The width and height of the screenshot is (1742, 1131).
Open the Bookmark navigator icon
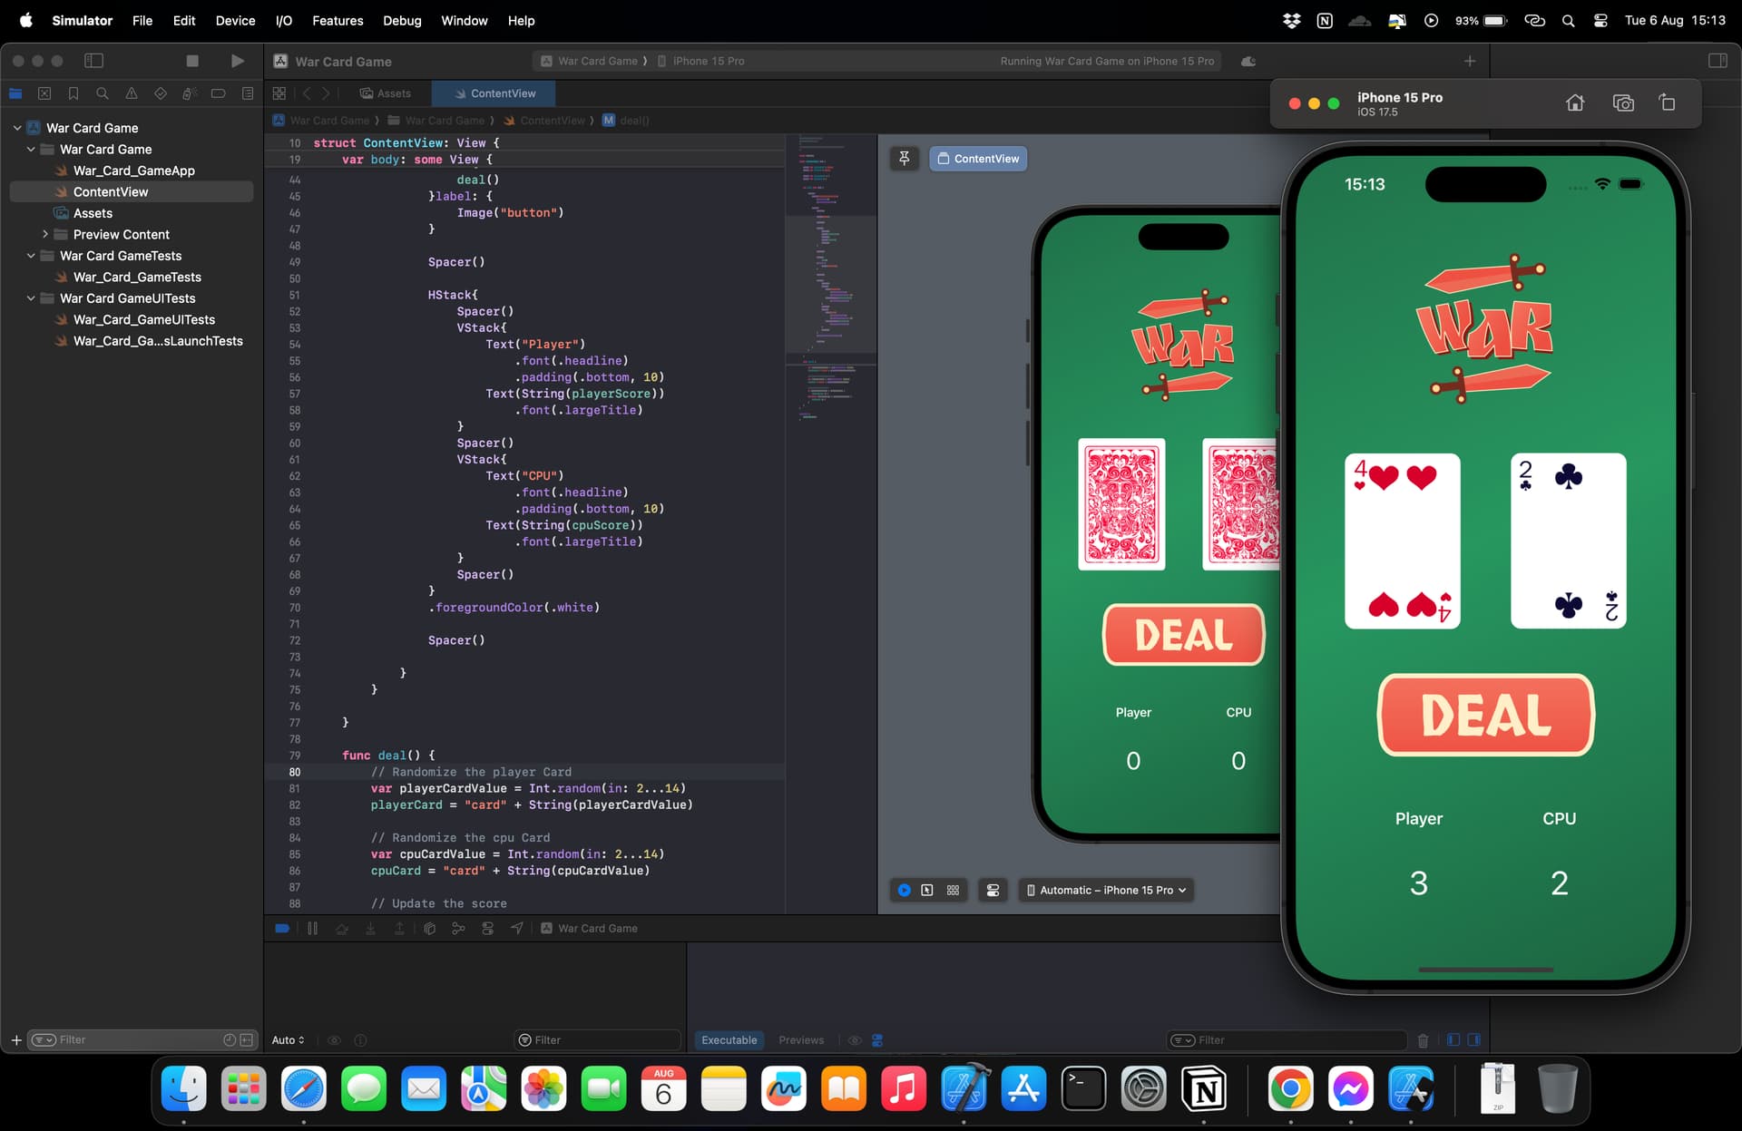(73, 93)
